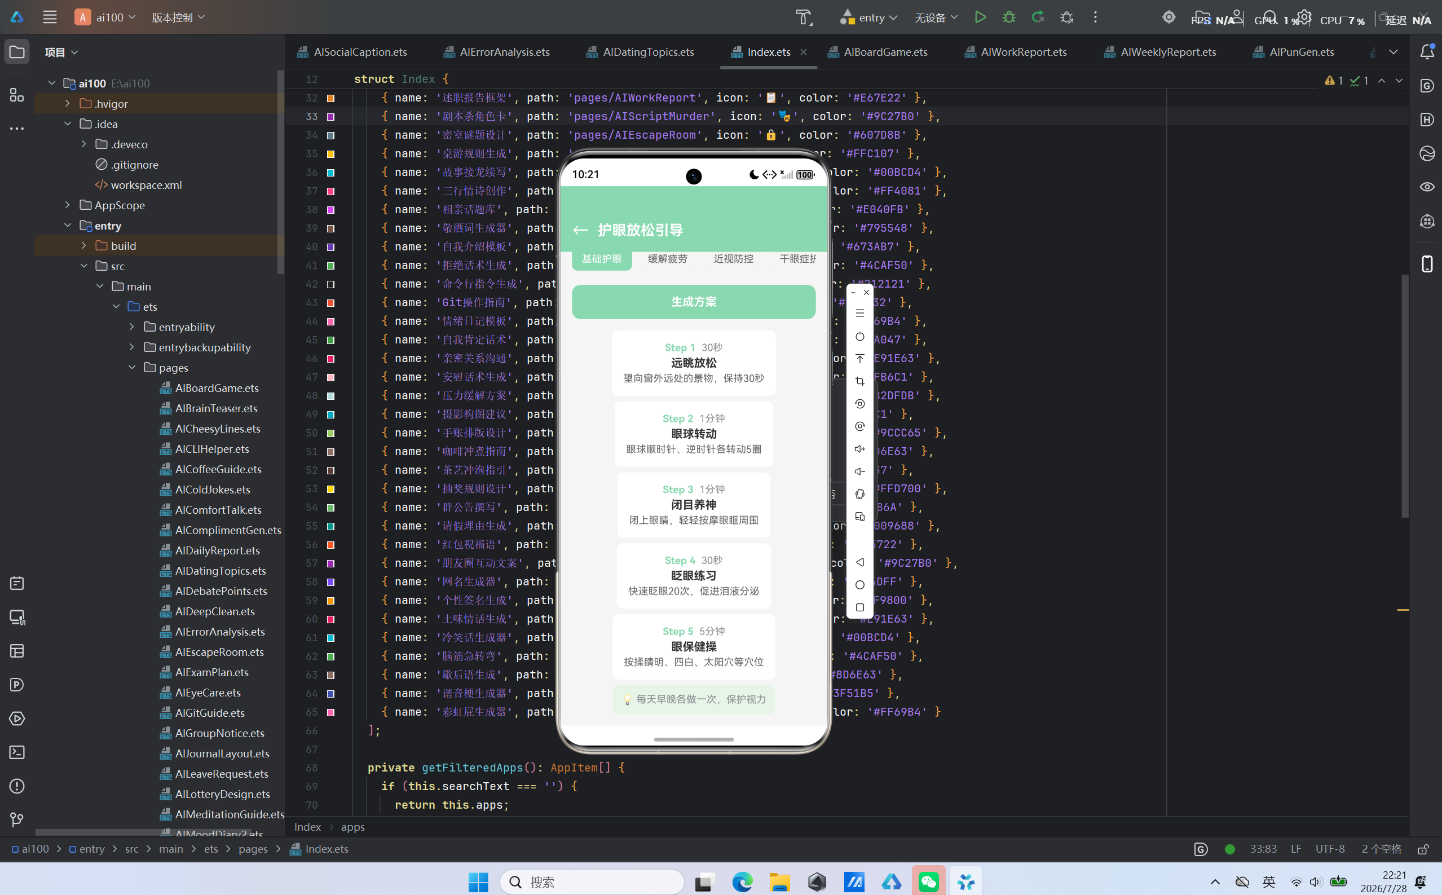Tap the Step 2 眼球转动 card

point(693,434)
